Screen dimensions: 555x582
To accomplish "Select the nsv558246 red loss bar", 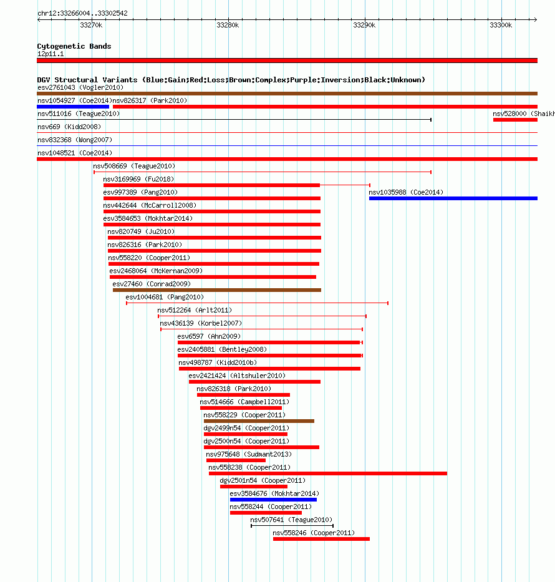I will coord(321,539).
